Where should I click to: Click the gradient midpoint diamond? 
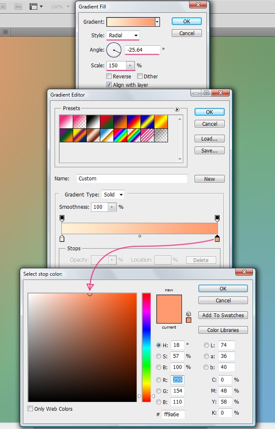pos(140,236)
